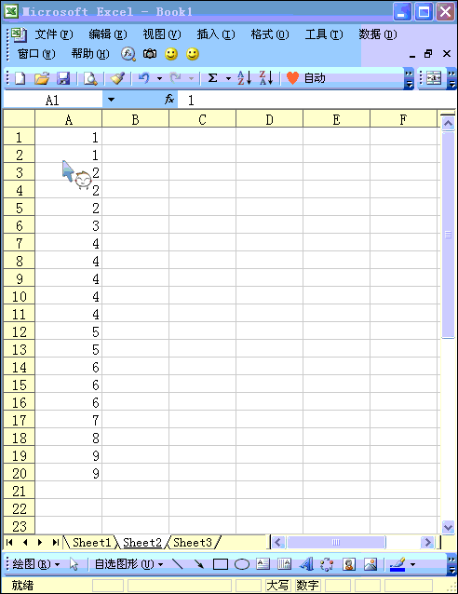The width and height of the screenshot is (458, 594).
Task: Sort ascending A to Z
Action: coord(244,78)
